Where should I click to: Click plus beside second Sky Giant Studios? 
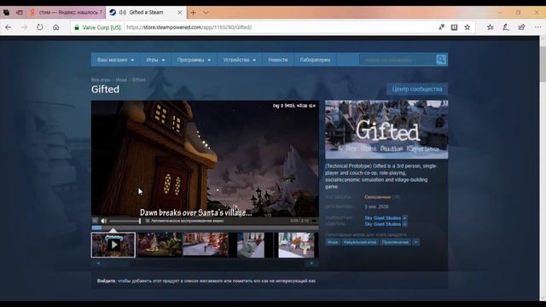(404, 224)
